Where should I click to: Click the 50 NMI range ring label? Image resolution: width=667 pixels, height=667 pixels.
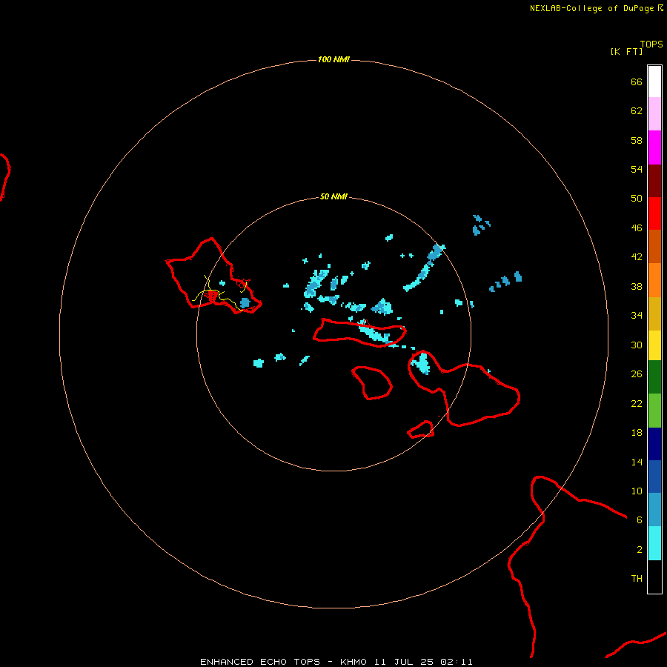pos(333,196)
